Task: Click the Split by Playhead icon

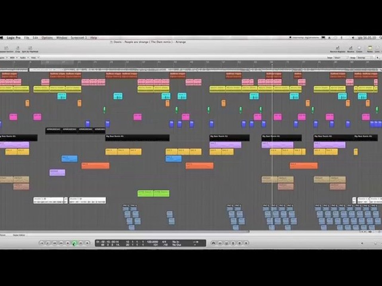Action: 30,49
